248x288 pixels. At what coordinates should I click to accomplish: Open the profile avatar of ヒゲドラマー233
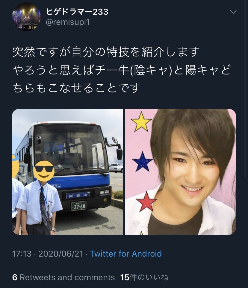coord(26,17)
